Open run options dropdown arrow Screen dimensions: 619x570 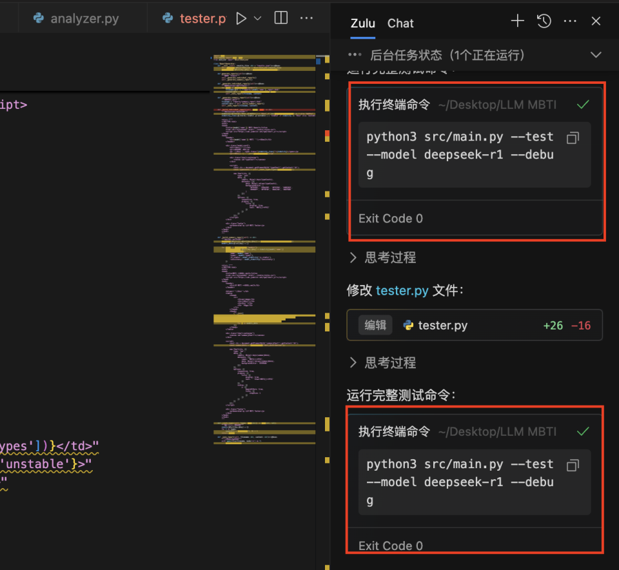(x=258, y=18)
